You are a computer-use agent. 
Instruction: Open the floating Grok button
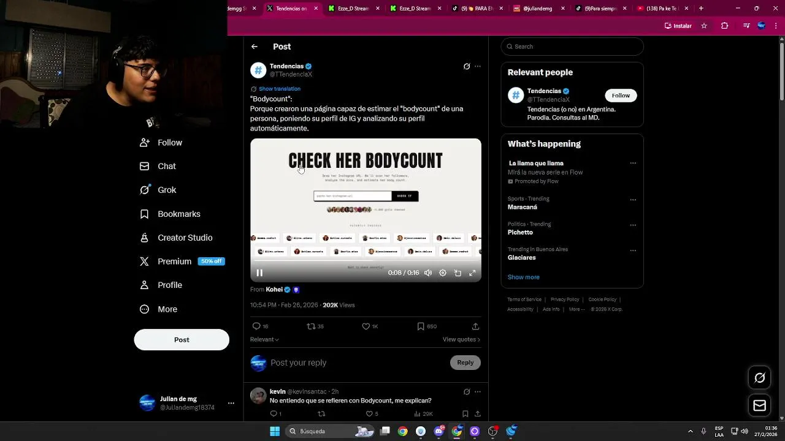(759, 378)
